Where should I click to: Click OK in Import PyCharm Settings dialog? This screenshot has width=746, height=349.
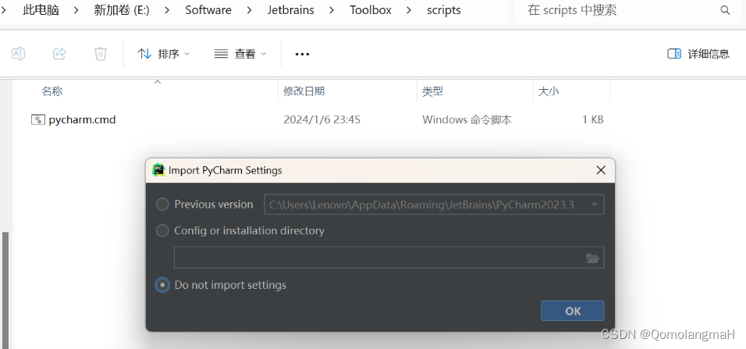(x=572, y=311)
